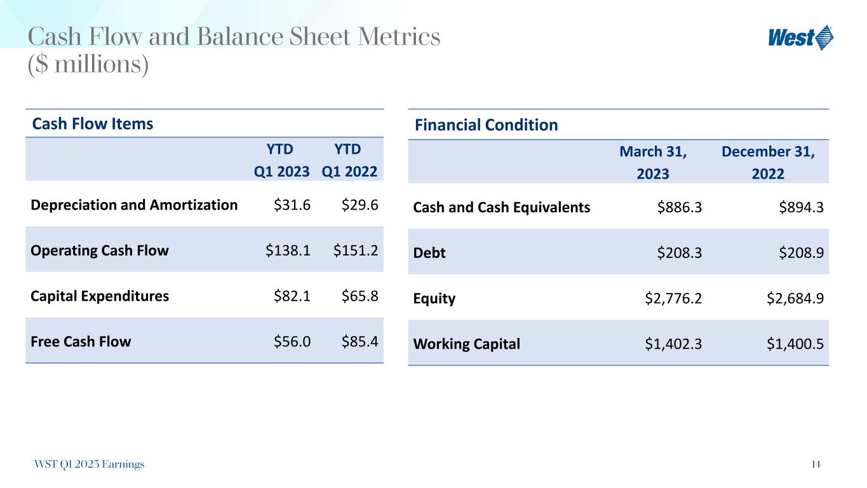Click the $2,776.2 equity value
The width and height of the screenshot is (867, 488).
click(x=673, y=299)
